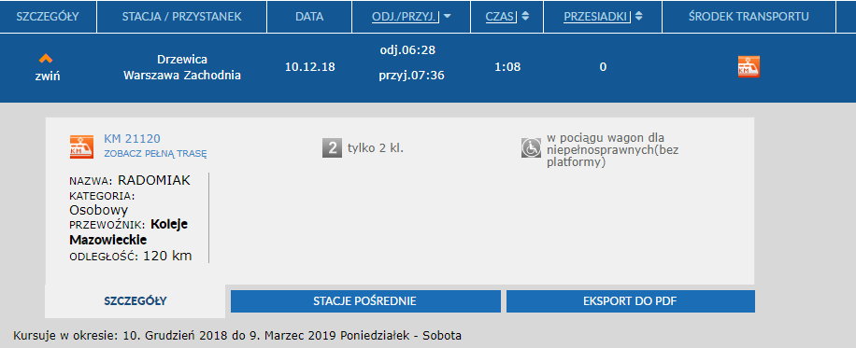Screen dimensions: 856x348
Task: Click the CZAS sort arrows icon
Action: 525,17
